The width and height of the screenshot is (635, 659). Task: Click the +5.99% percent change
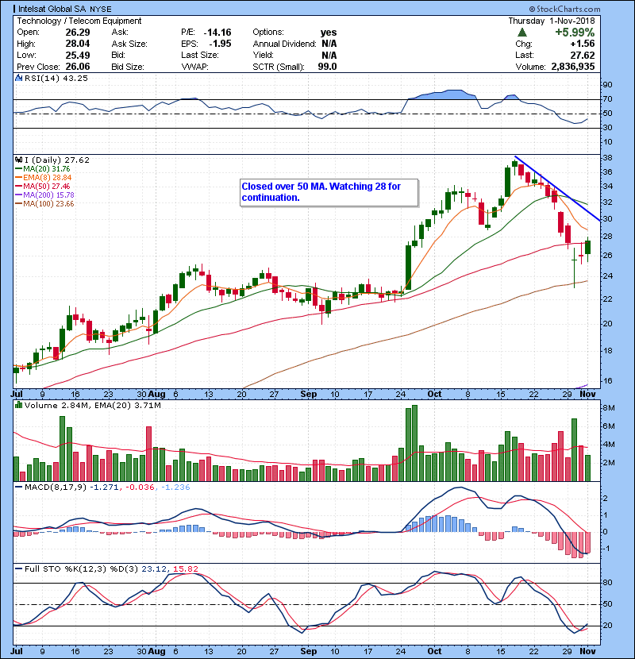tap(575, 33)
